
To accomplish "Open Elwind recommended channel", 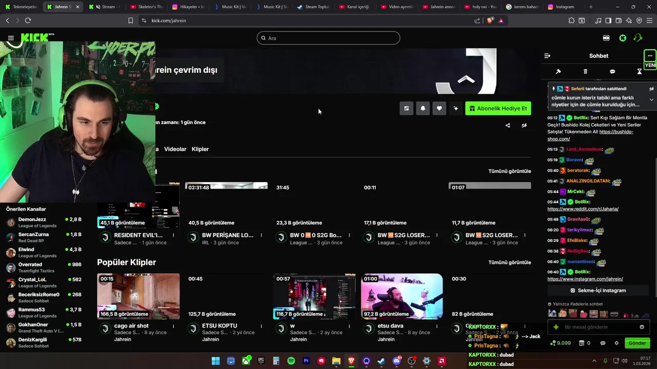I will coord(44,253).
